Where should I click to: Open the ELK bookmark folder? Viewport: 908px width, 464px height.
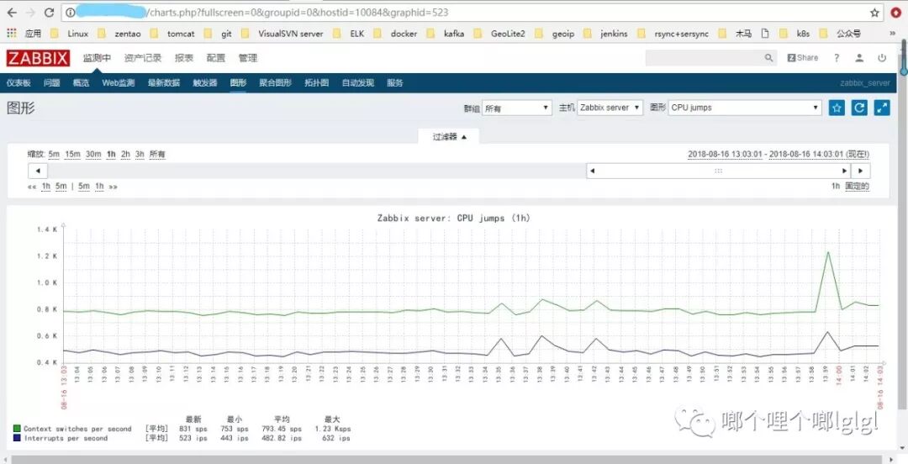[349, 34]
